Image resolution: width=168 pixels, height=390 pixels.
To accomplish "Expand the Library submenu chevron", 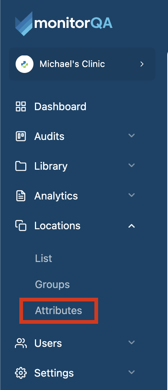I will click(132, 165).
